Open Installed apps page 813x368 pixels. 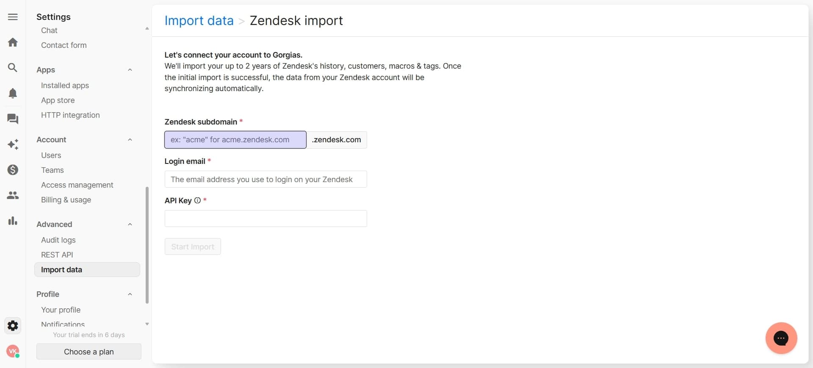pos(65,86)
